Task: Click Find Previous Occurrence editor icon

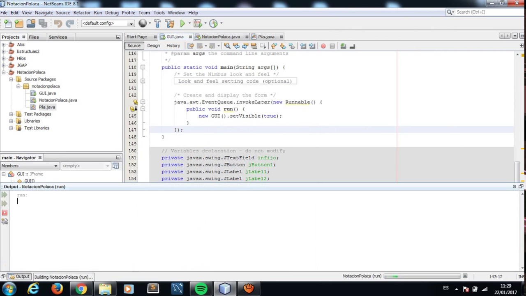Action: (x=236, y=46)
